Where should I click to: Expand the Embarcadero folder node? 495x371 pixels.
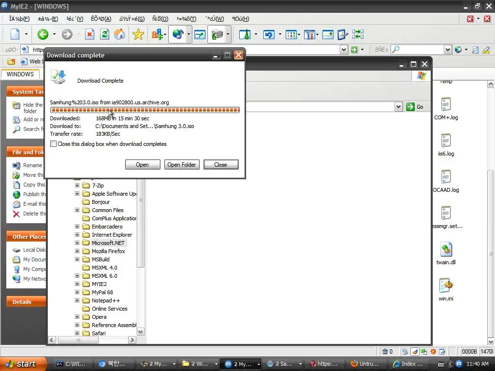[77, 226]
